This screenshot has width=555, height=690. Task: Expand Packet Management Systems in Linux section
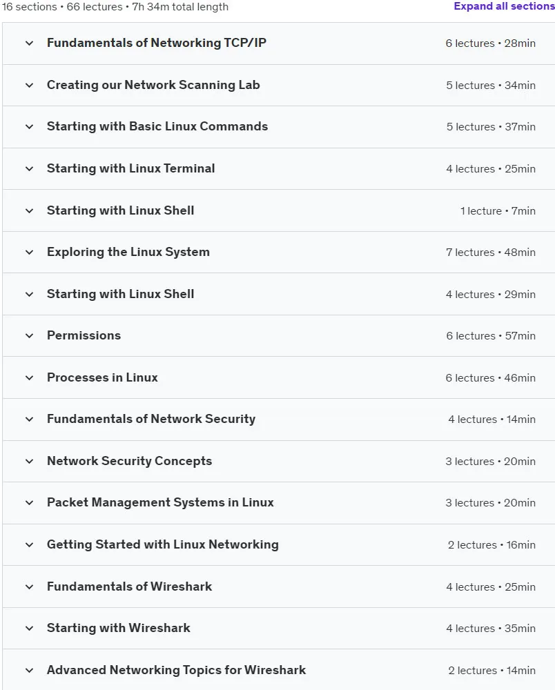pos(279,503)
